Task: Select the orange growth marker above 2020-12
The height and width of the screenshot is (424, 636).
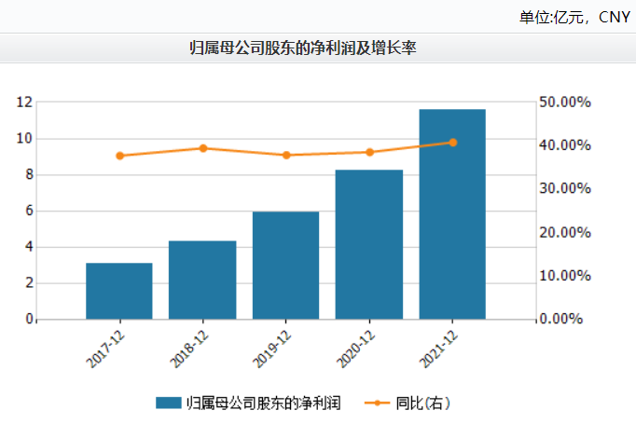Action: pyautogui.click(x=368, y=152)
